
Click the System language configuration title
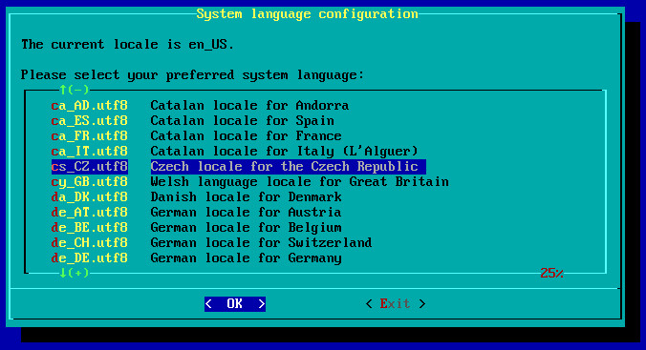click(307, 14)
